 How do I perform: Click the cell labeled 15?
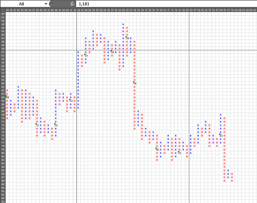point(112,52)
